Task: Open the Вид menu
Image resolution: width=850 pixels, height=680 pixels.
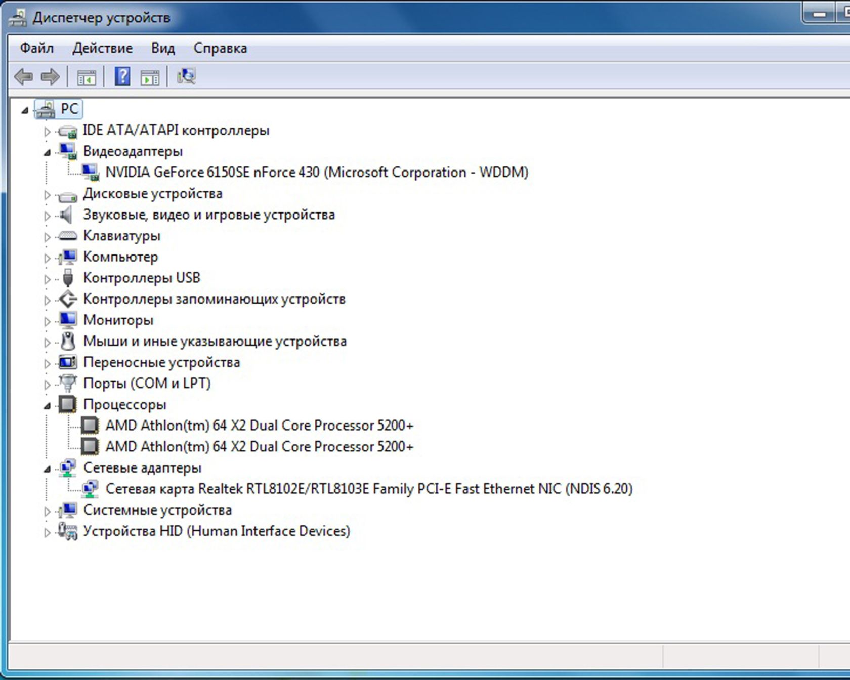Action: pyautogui.click(x=163, y=48)
